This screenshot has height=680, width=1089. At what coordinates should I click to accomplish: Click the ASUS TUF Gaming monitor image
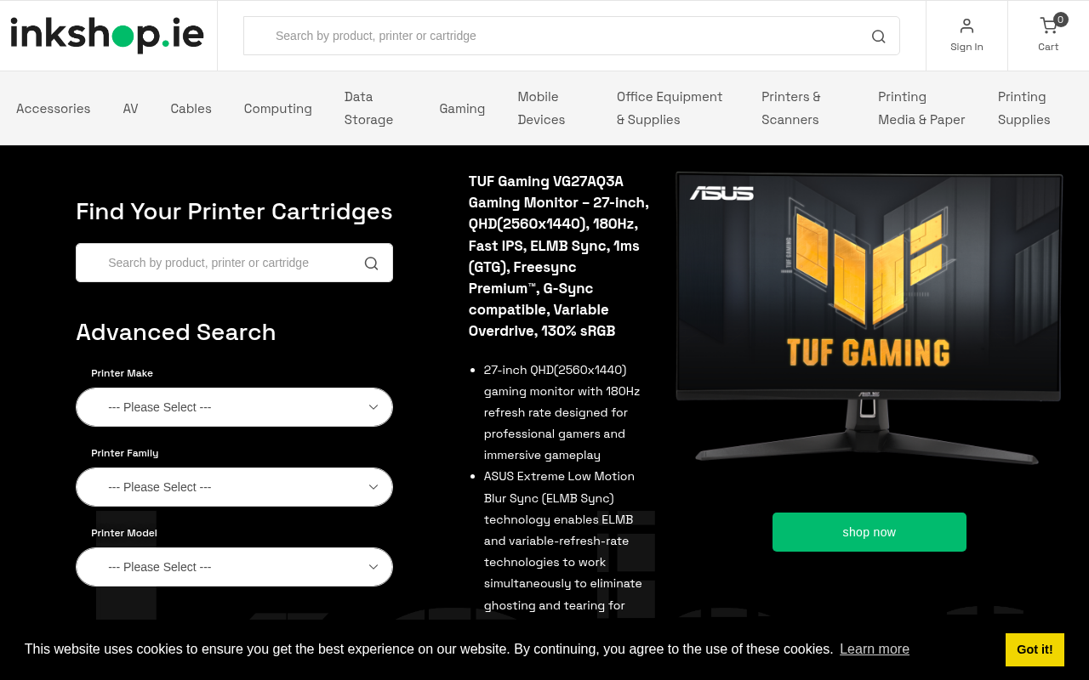tap(869, 319)
